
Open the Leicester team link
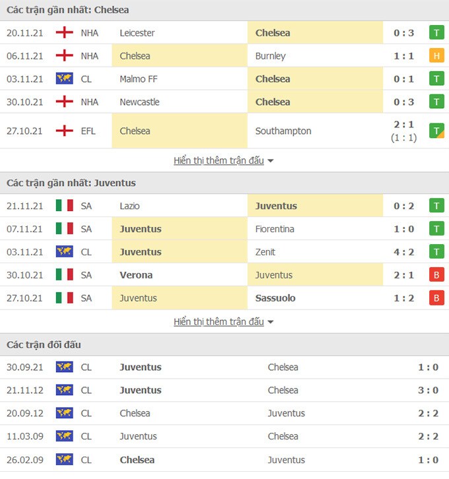click(x=137, y=33)
